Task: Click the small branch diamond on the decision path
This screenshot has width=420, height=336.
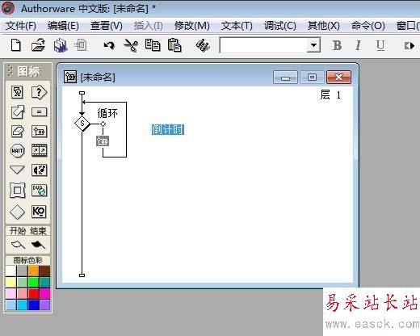Action: pos(103,124)
